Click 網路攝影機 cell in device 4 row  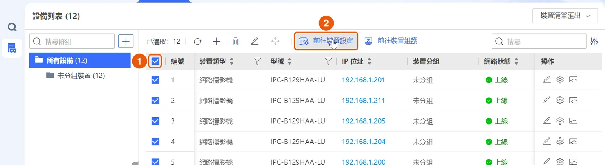click(x=216, y=142)
